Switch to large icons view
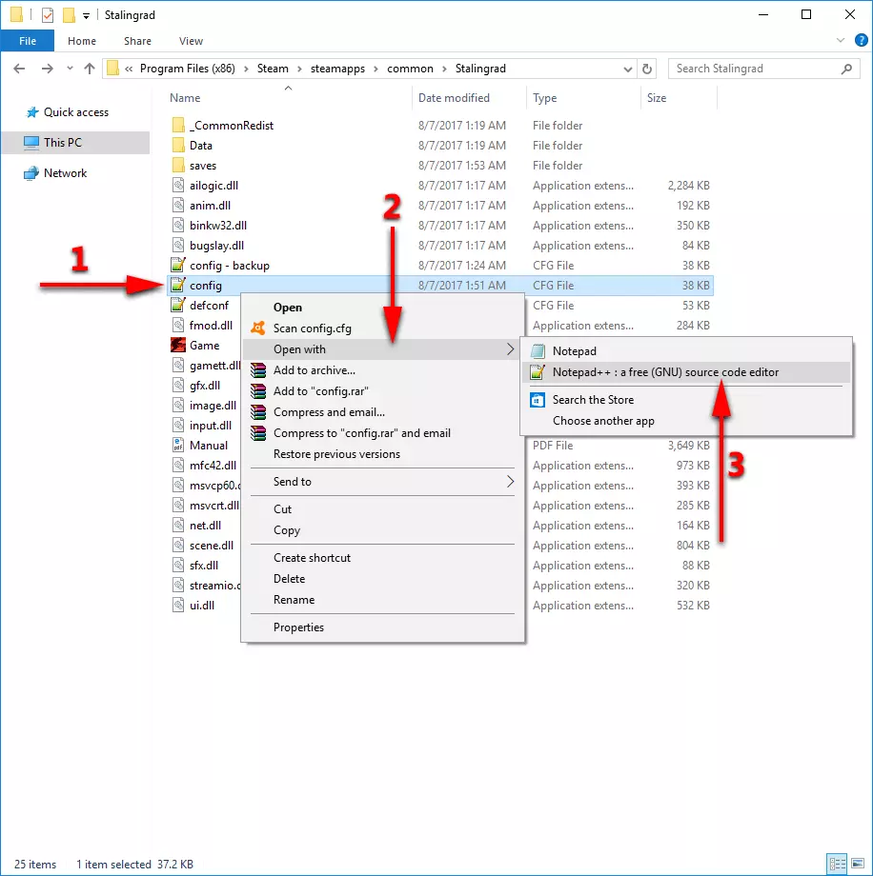 [x=858, y=864]
